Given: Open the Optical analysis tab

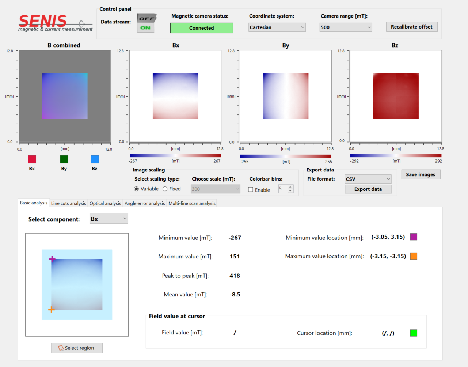Looking at the screenshot, I should 105,203.
